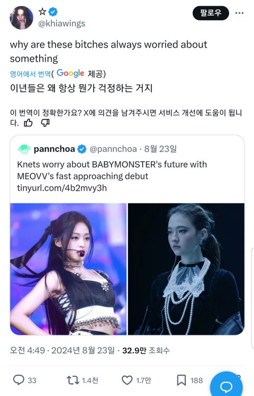This screenshot has height=396, width=254.
Task: Tap the thumbs up translation feedback icon
Action: [28, 123]
